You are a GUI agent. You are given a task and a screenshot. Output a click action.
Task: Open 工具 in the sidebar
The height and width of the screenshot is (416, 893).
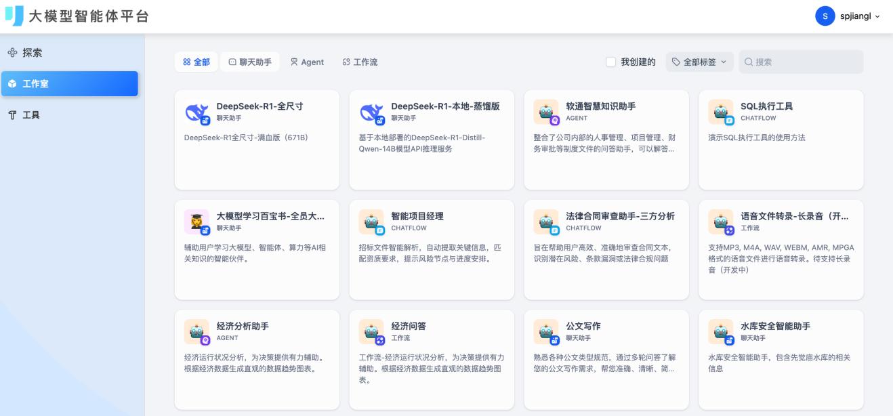(31, 115)
